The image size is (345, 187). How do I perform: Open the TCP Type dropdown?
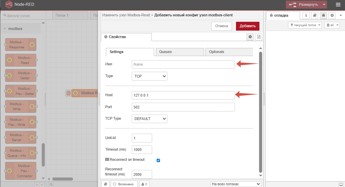coord(149,119)
